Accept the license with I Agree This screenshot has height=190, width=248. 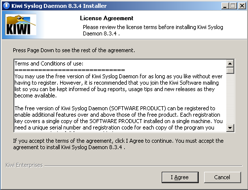point(180,177)
